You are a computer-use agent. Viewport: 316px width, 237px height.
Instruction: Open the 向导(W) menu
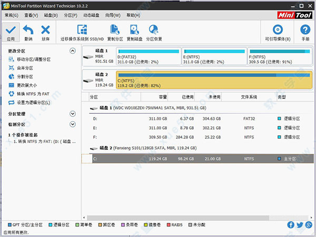pos(113,15)
